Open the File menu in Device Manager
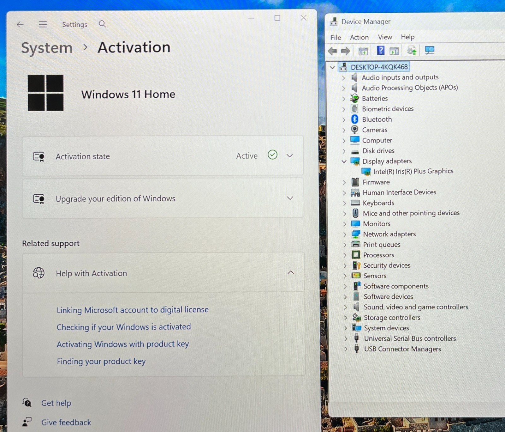 pyautogui.click(x=336, y=37)
